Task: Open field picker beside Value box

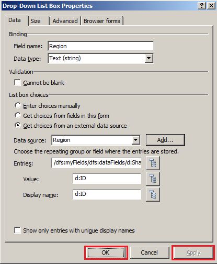Action: tap(153, 179)
